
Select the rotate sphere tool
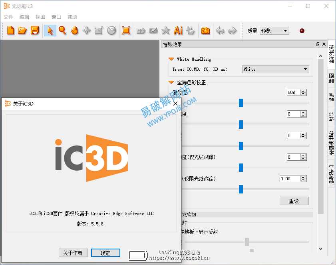(x=111, y=30)
